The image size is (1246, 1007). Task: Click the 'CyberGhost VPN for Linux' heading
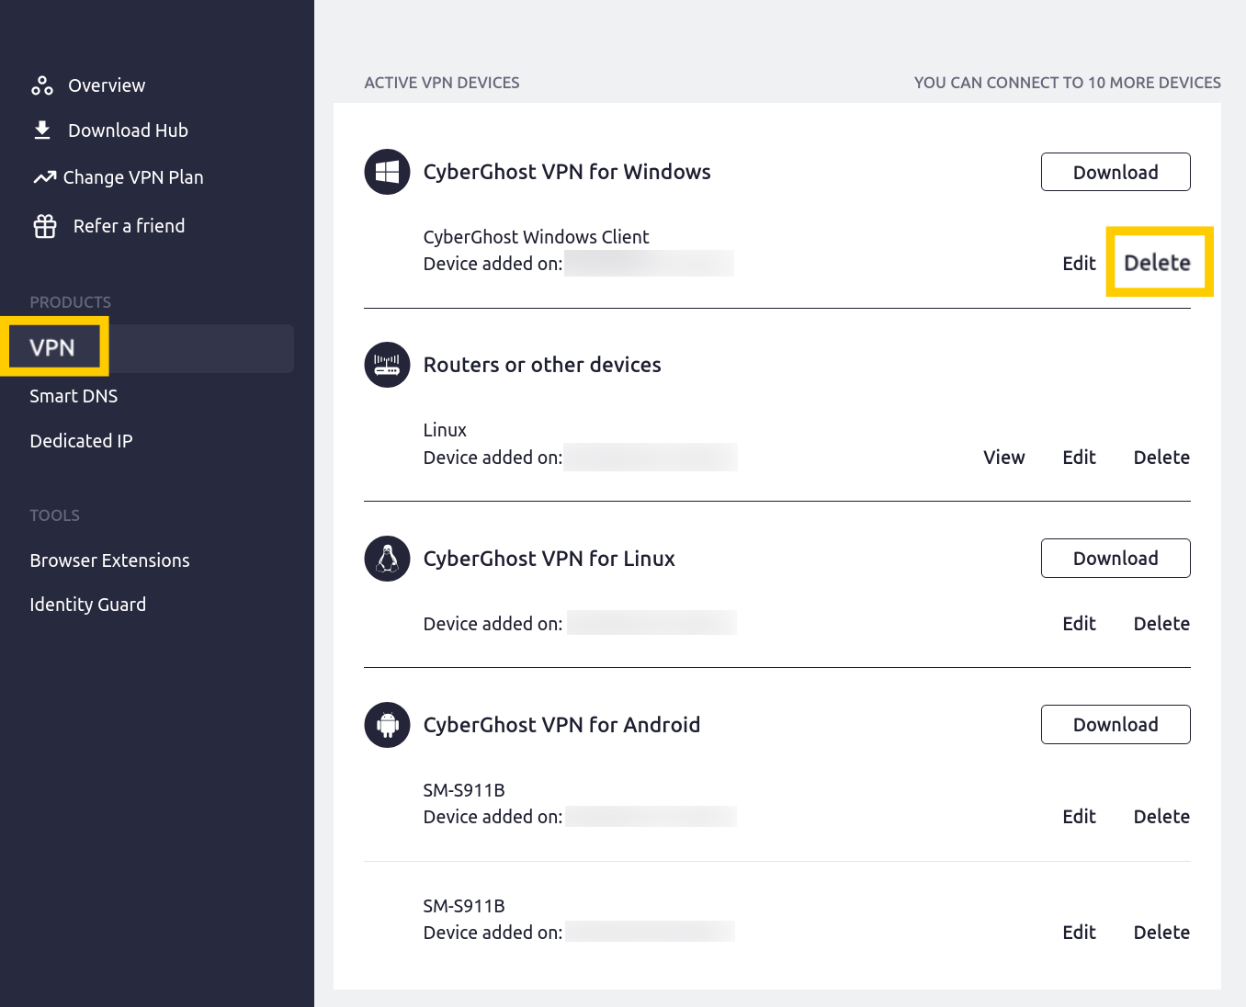pos(549,559)
